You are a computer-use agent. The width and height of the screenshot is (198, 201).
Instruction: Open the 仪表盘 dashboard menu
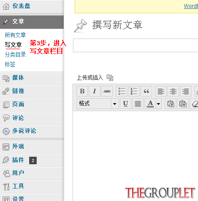point(32,6)
